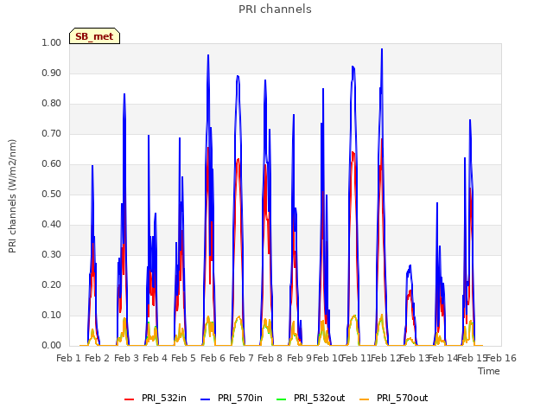Click the low blue peak after Feb 12

point(410,266)
